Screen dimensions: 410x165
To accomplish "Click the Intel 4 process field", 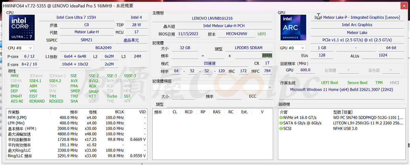I will pyautogui.click(x=136, y=17).
